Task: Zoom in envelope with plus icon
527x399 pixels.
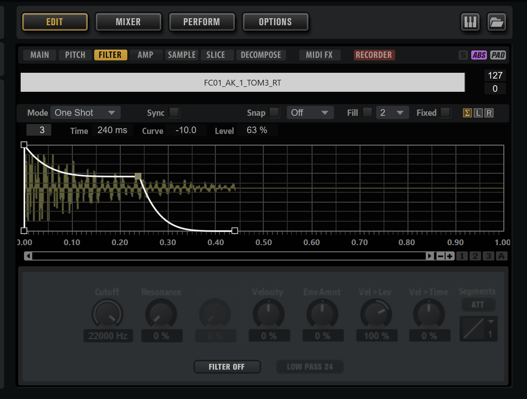Action: (x=450, y=256)
